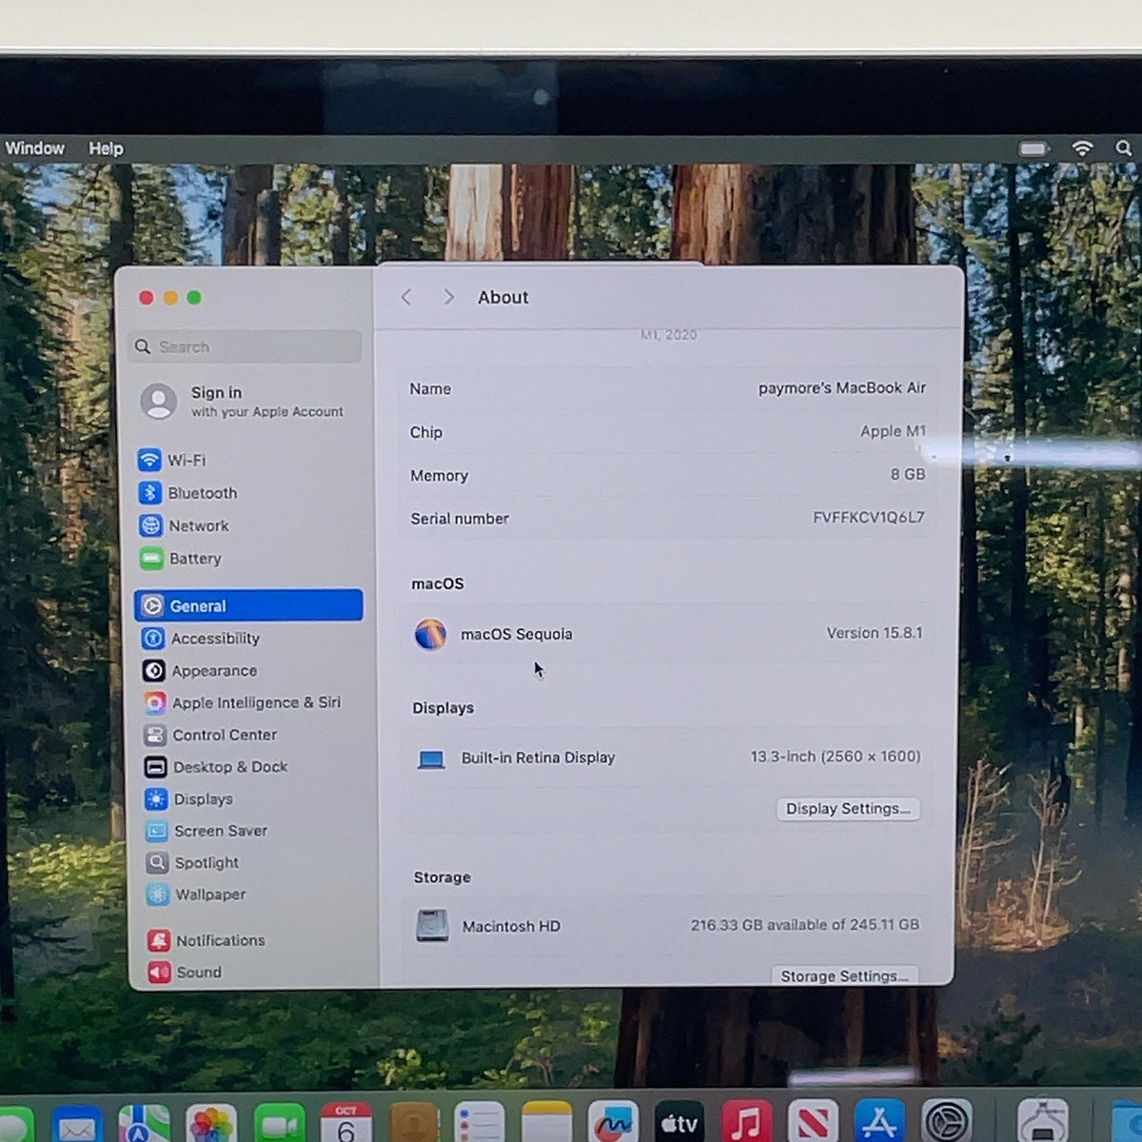Open Accessibility settings
1142x1142 pixels.
(201, 639)
